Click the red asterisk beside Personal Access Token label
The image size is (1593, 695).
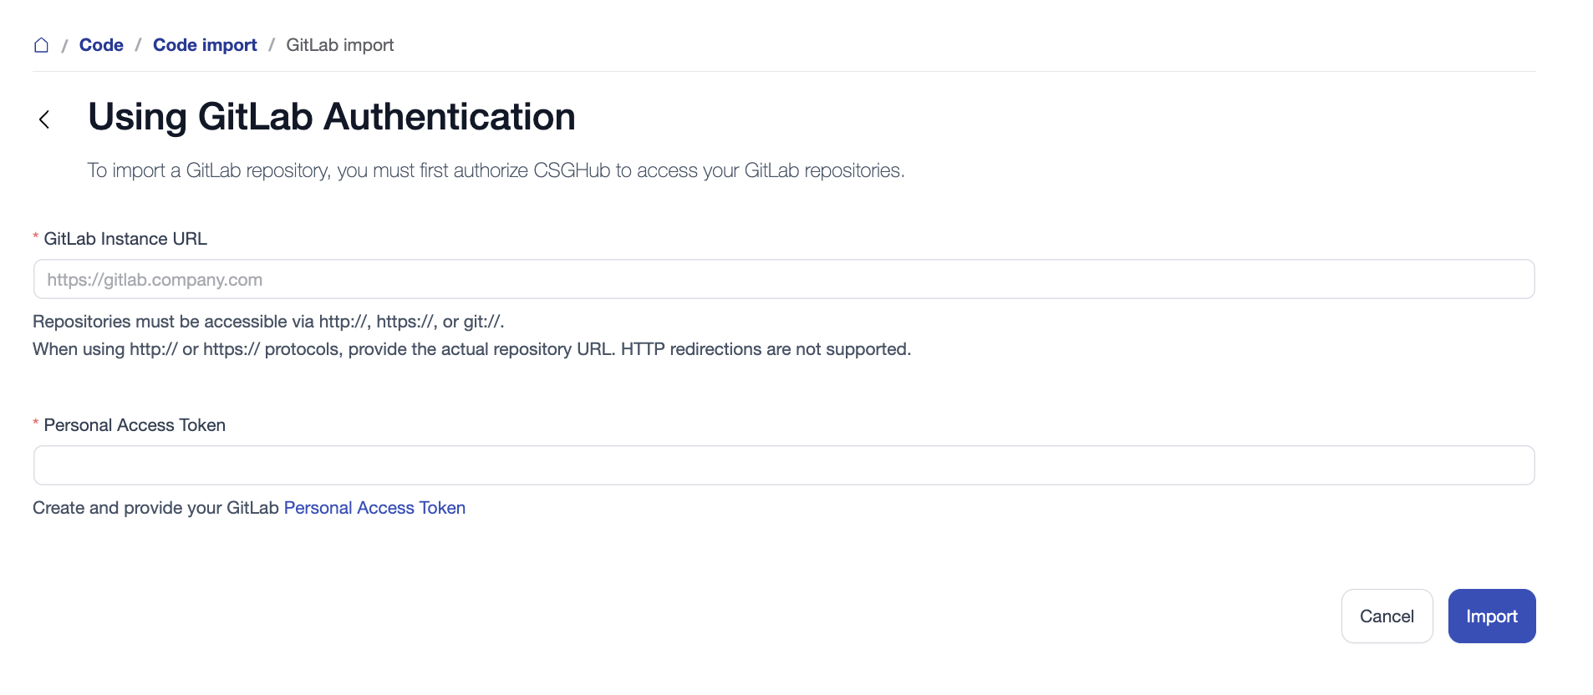(x=36, y=424)
